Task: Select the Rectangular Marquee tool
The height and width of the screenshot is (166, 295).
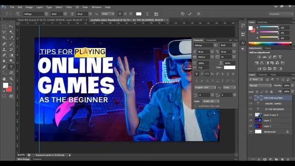Action: coord(4,27)
